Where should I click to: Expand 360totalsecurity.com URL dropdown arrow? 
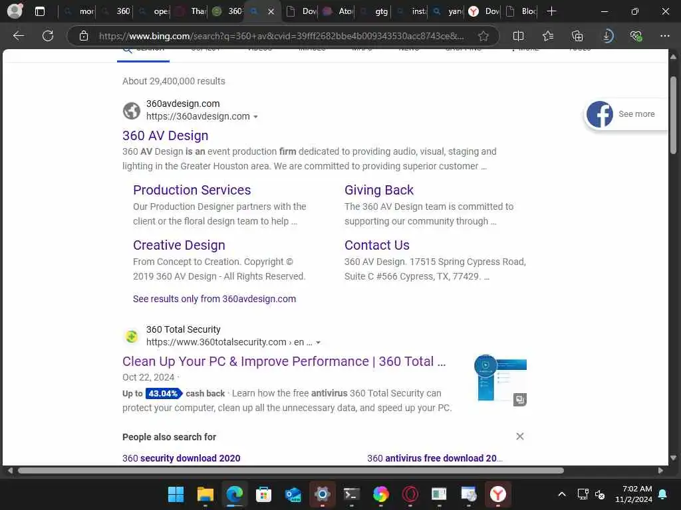tap(318, 343)
